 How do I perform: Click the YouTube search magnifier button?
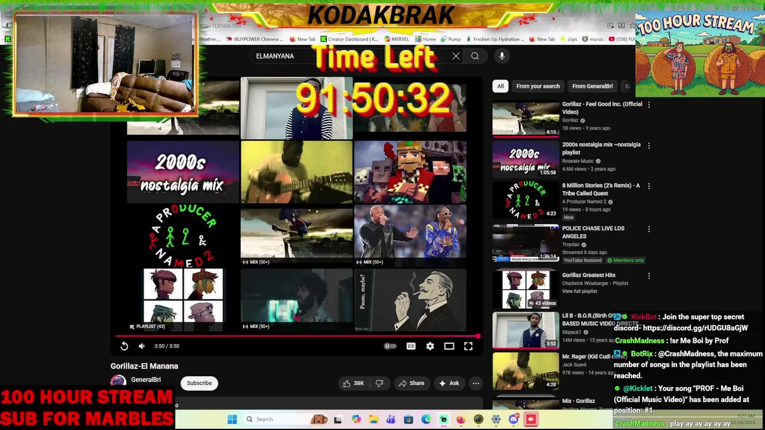point(475,56)
